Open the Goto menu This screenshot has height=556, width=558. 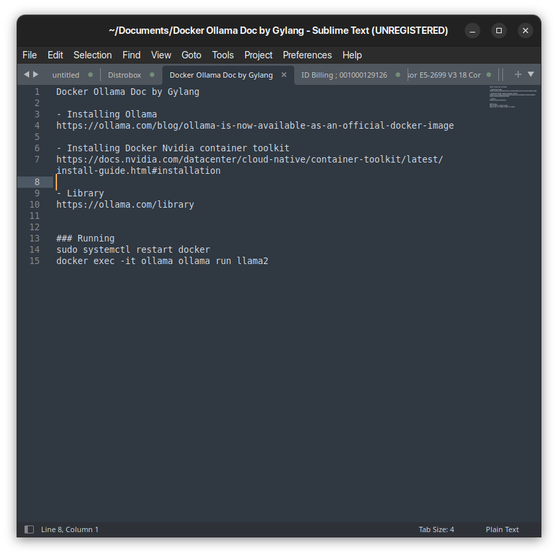coord(191,55)
